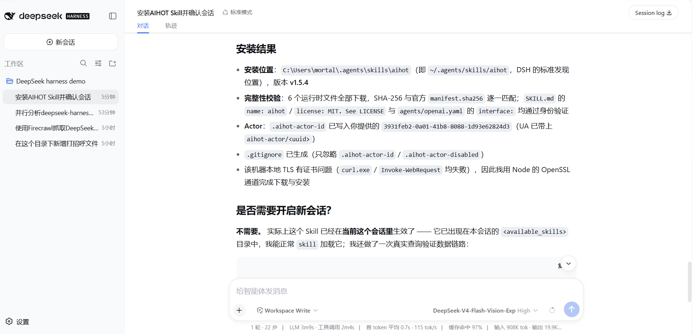Switch to the 对话 tab
The height and width of the screenshot is (334, 693).
click(x=143, y=26)
